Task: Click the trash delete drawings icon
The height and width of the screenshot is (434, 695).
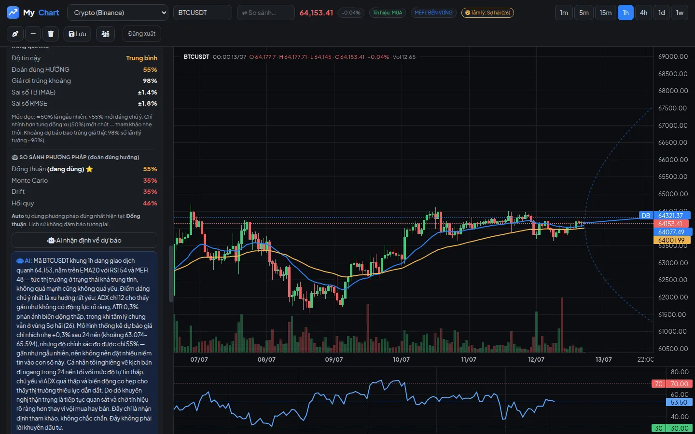Action: click(51, 34)
